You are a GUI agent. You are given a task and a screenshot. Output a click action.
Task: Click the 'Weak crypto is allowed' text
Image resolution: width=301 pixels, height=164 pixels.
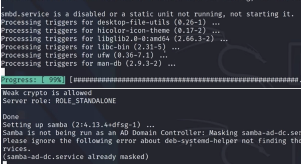coord(47,93)
